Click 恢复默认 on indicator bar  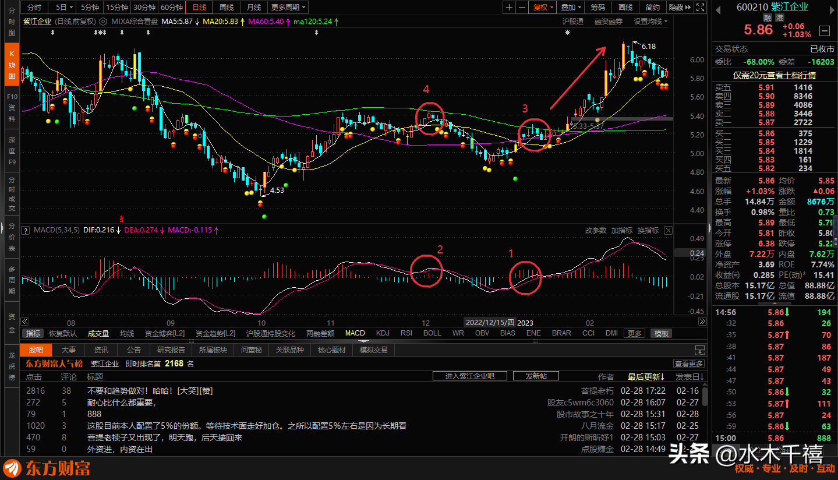(x=63, y=333)
